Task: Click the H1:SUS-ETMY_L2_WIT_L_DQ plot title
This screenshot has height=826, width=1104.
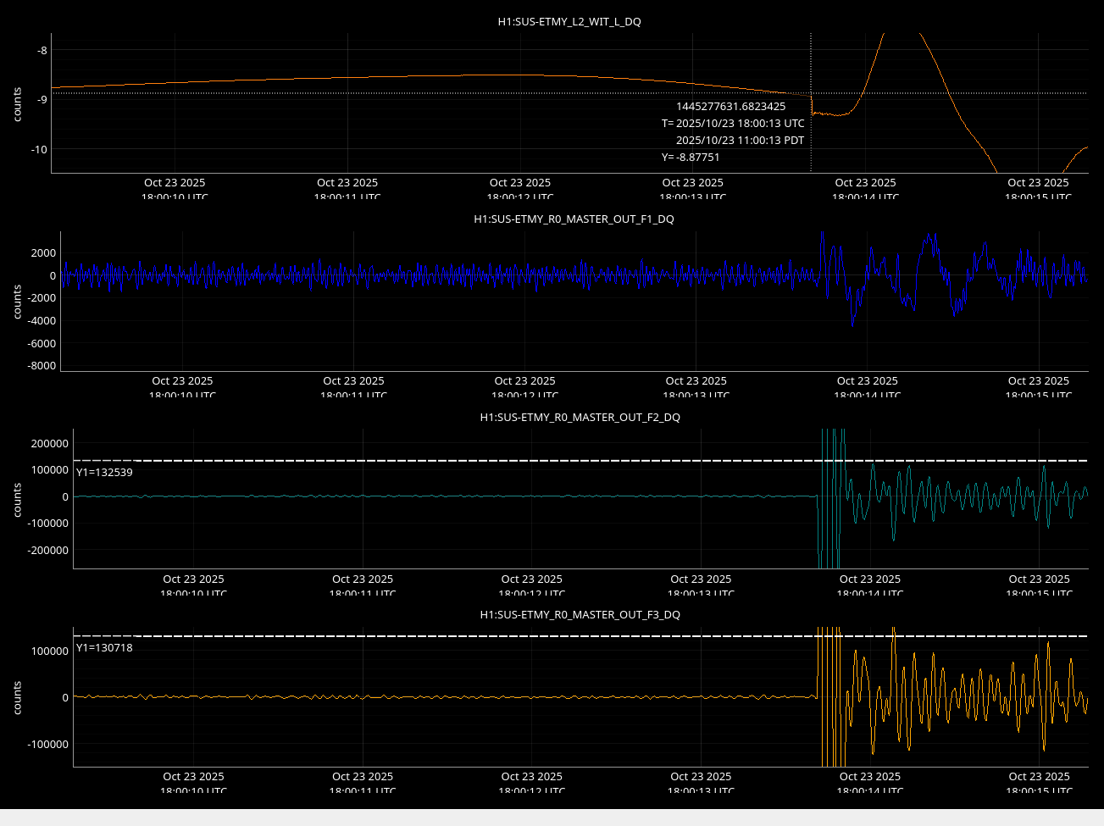Action: coord(569,21)
